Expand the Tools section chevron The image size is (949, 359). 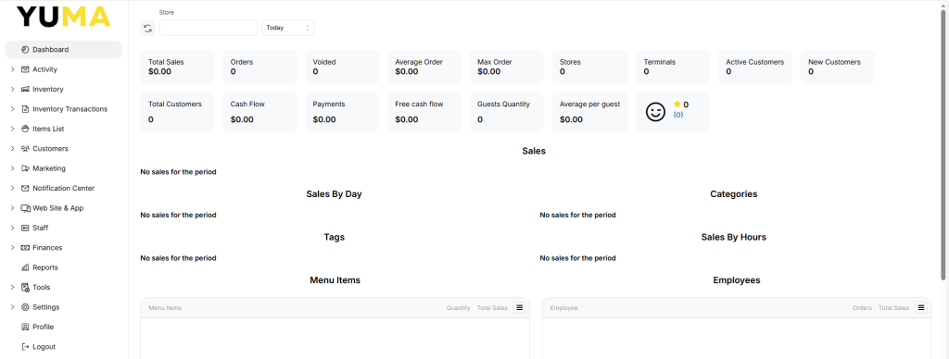[13, 287]
